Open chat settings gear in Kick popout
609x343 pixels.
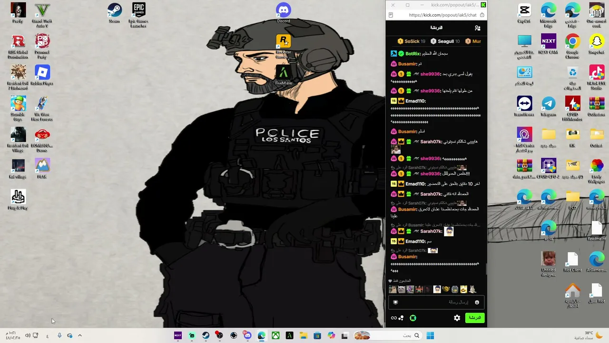457,318
